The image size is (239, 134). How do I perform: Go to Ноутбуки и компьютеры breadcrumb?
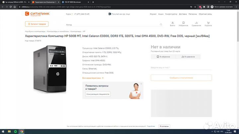pyautogui.click(x=35, y=31)
